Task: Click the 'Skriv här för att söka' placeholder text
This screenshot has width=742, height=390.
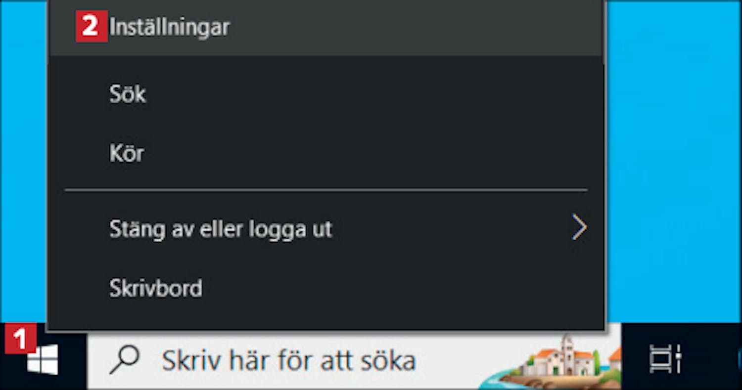Action: 288,360
